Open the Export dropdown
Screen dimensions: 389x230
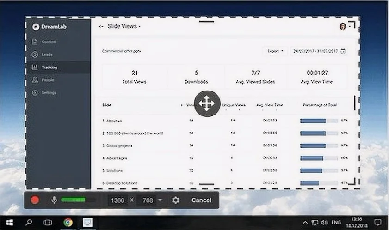tap(275, 51)
